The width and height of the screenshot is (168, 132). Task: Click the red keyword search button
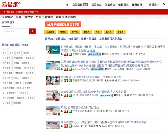click(32, 31)
